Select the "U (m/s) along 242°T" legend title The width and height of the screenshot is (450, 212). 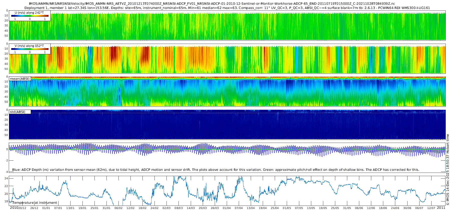(x=29, y=12)
